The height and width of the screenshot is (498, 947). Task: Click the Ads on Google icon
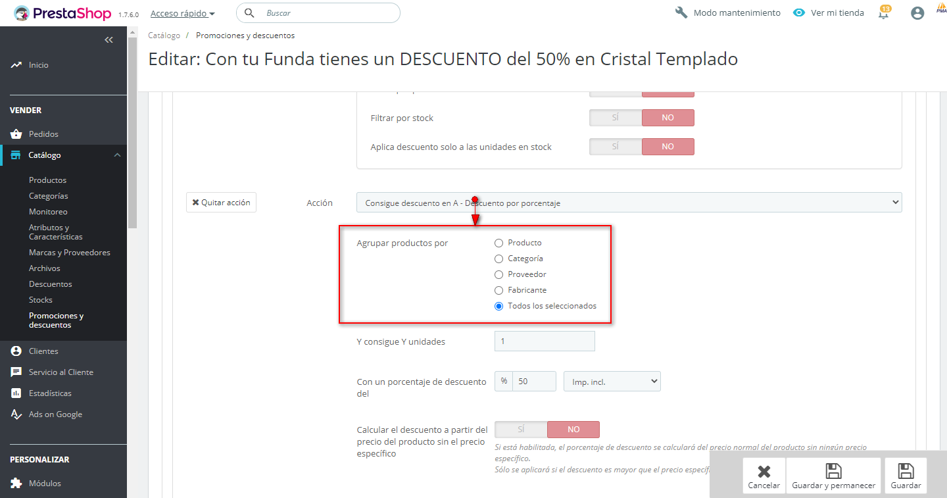click(16, 414)
